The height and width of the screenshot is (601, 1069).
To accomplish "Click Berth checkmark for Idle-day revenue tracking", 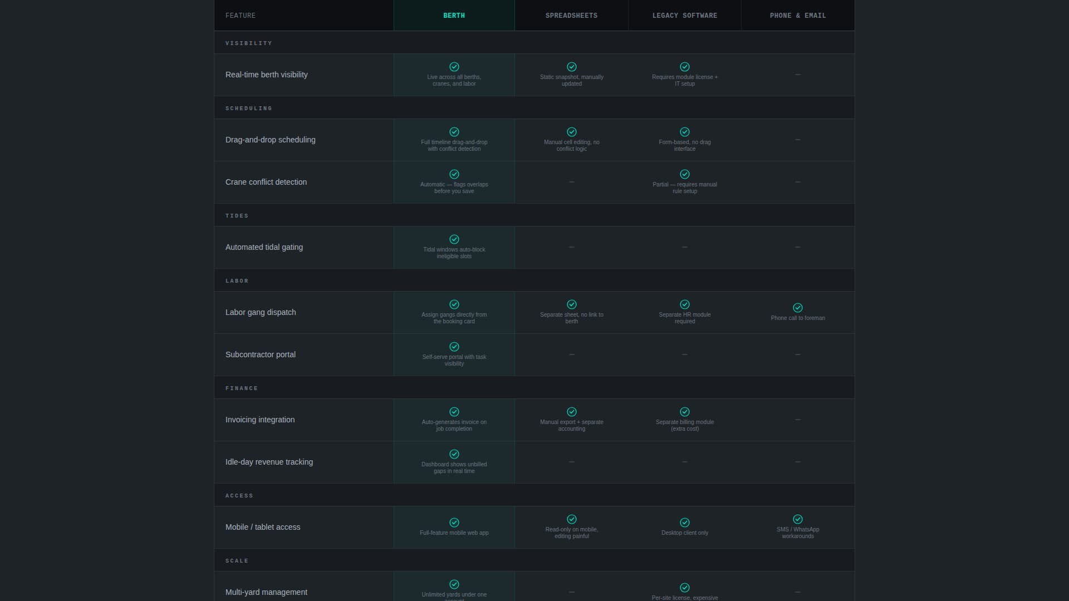I will click(x=454, y=454).
